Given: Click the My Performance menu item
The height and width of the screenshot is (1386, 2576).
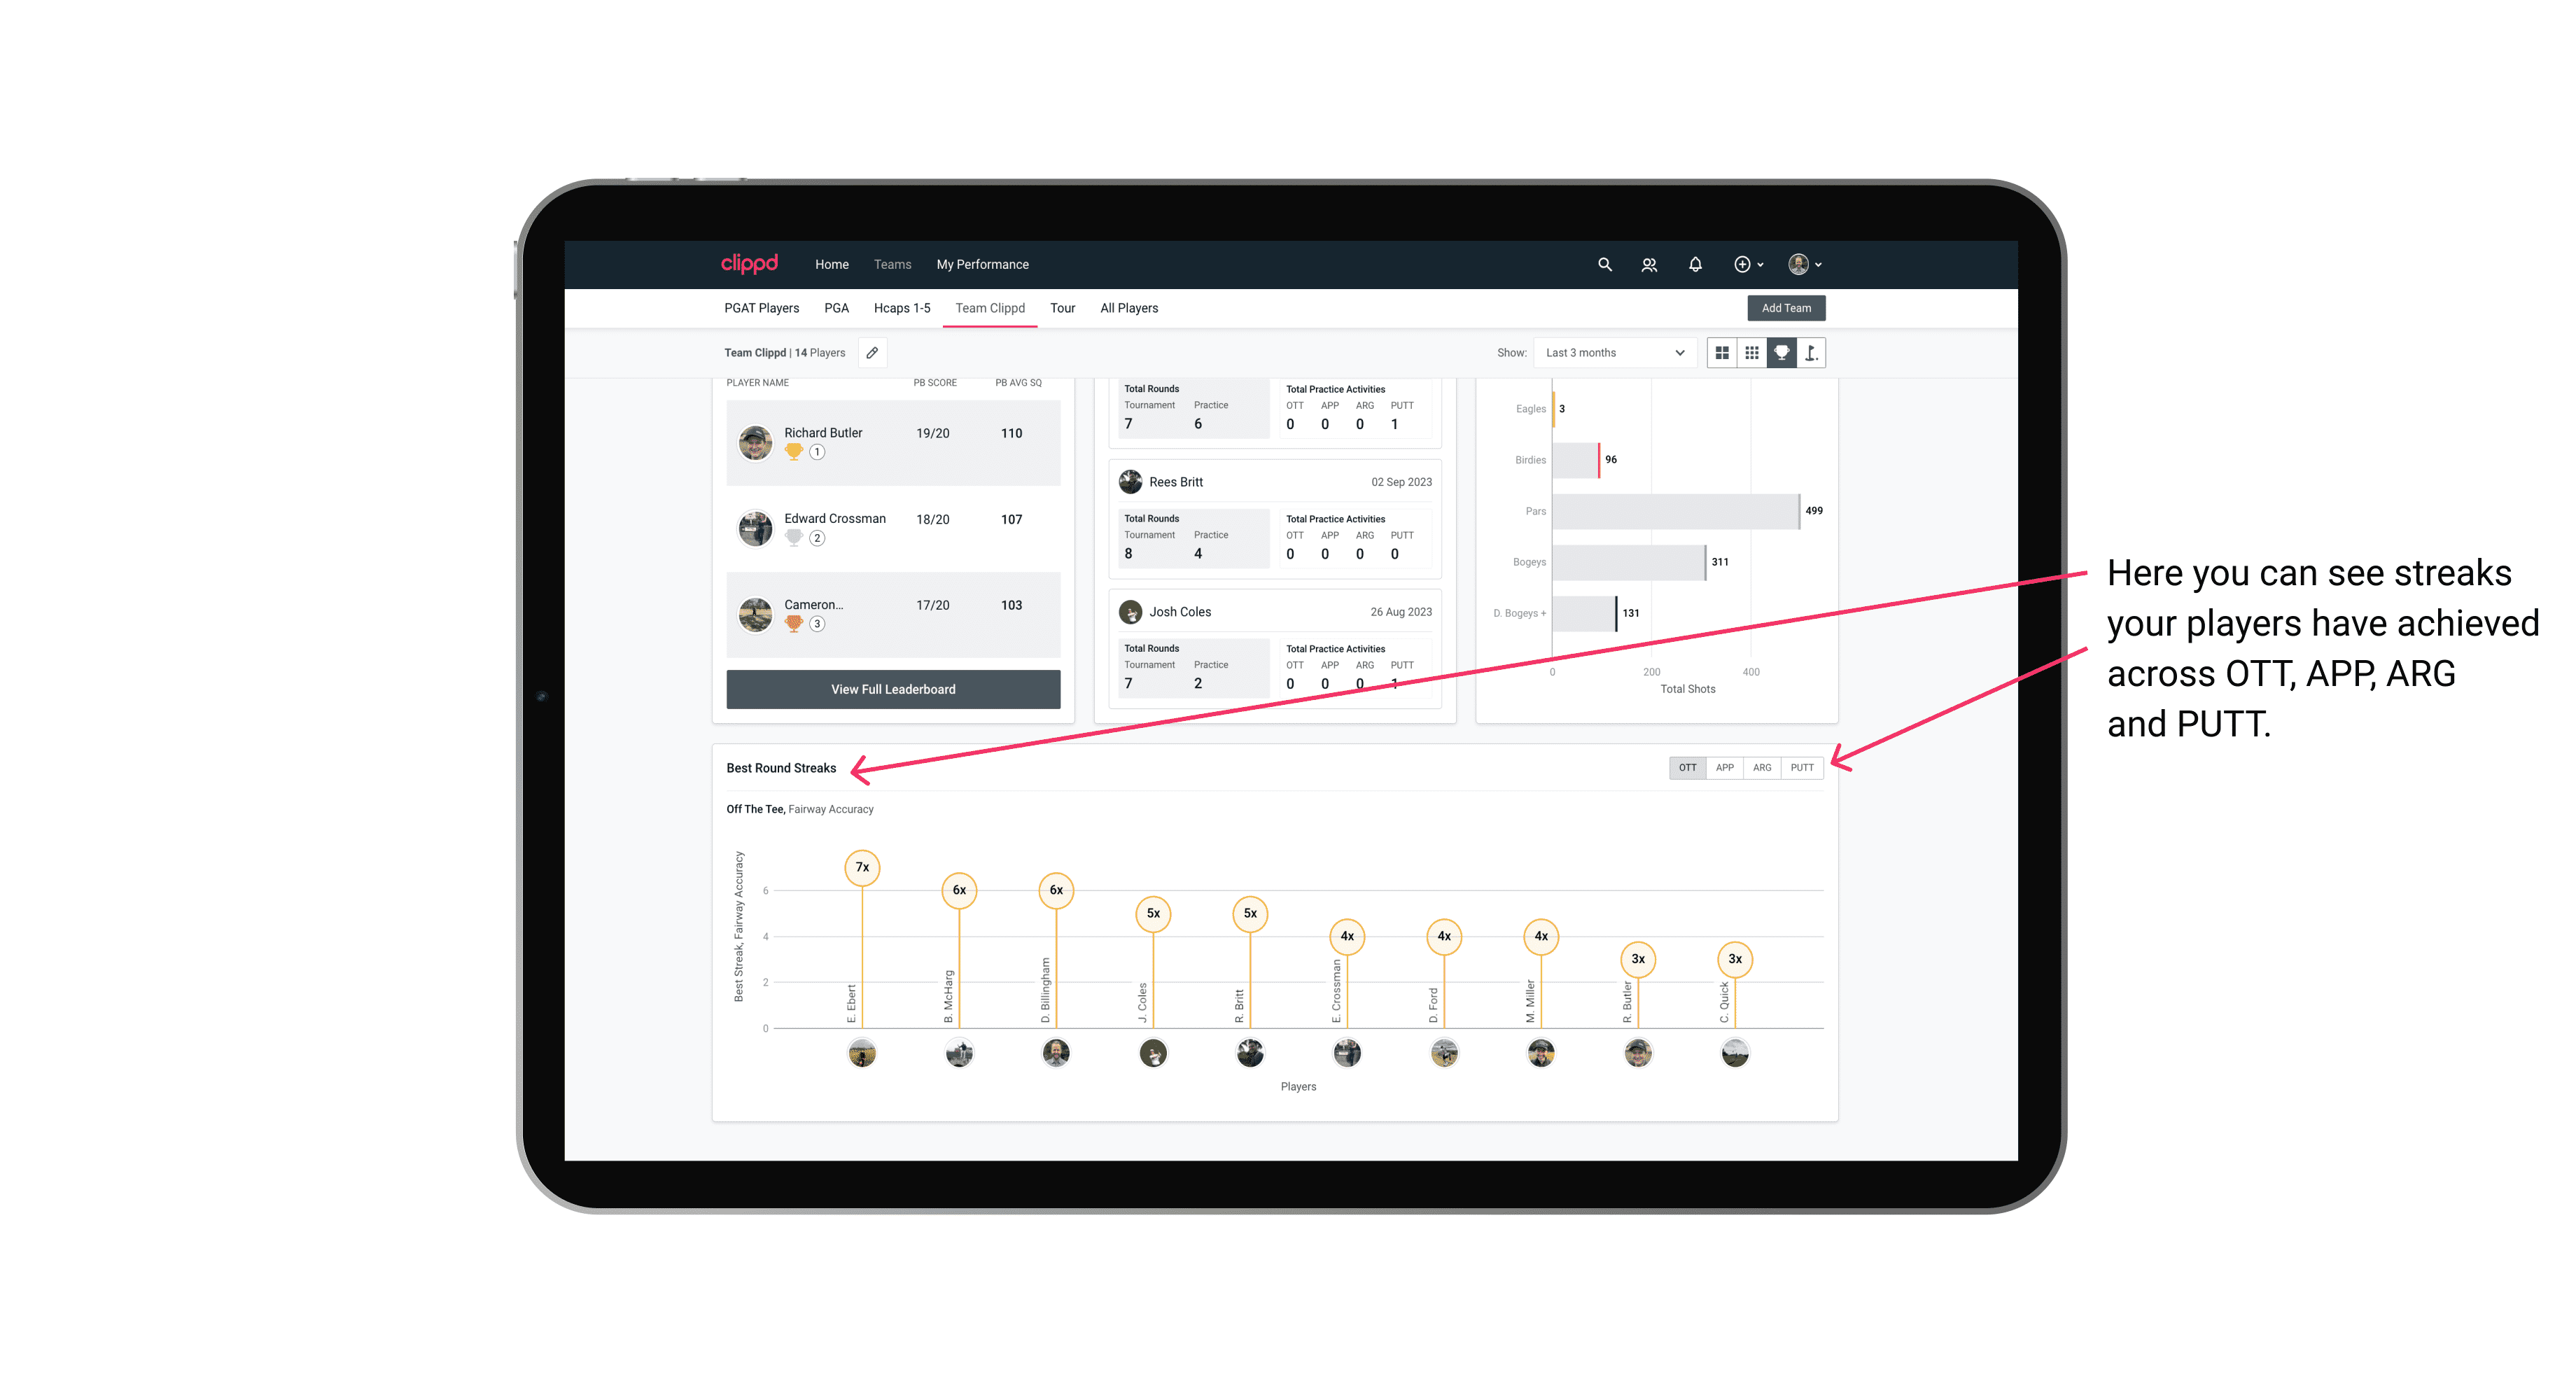Looking at the screenshot, I should pyautogui.click(x=983, y=265).
